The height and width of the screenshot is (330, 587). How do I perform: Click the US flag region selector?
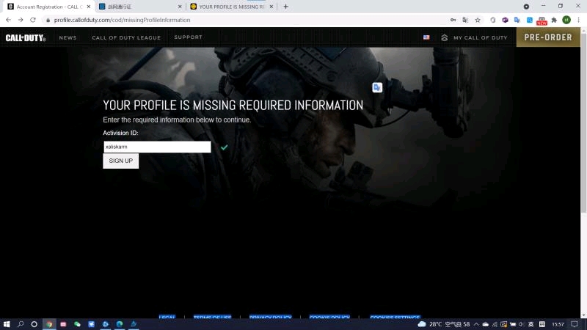426,37
